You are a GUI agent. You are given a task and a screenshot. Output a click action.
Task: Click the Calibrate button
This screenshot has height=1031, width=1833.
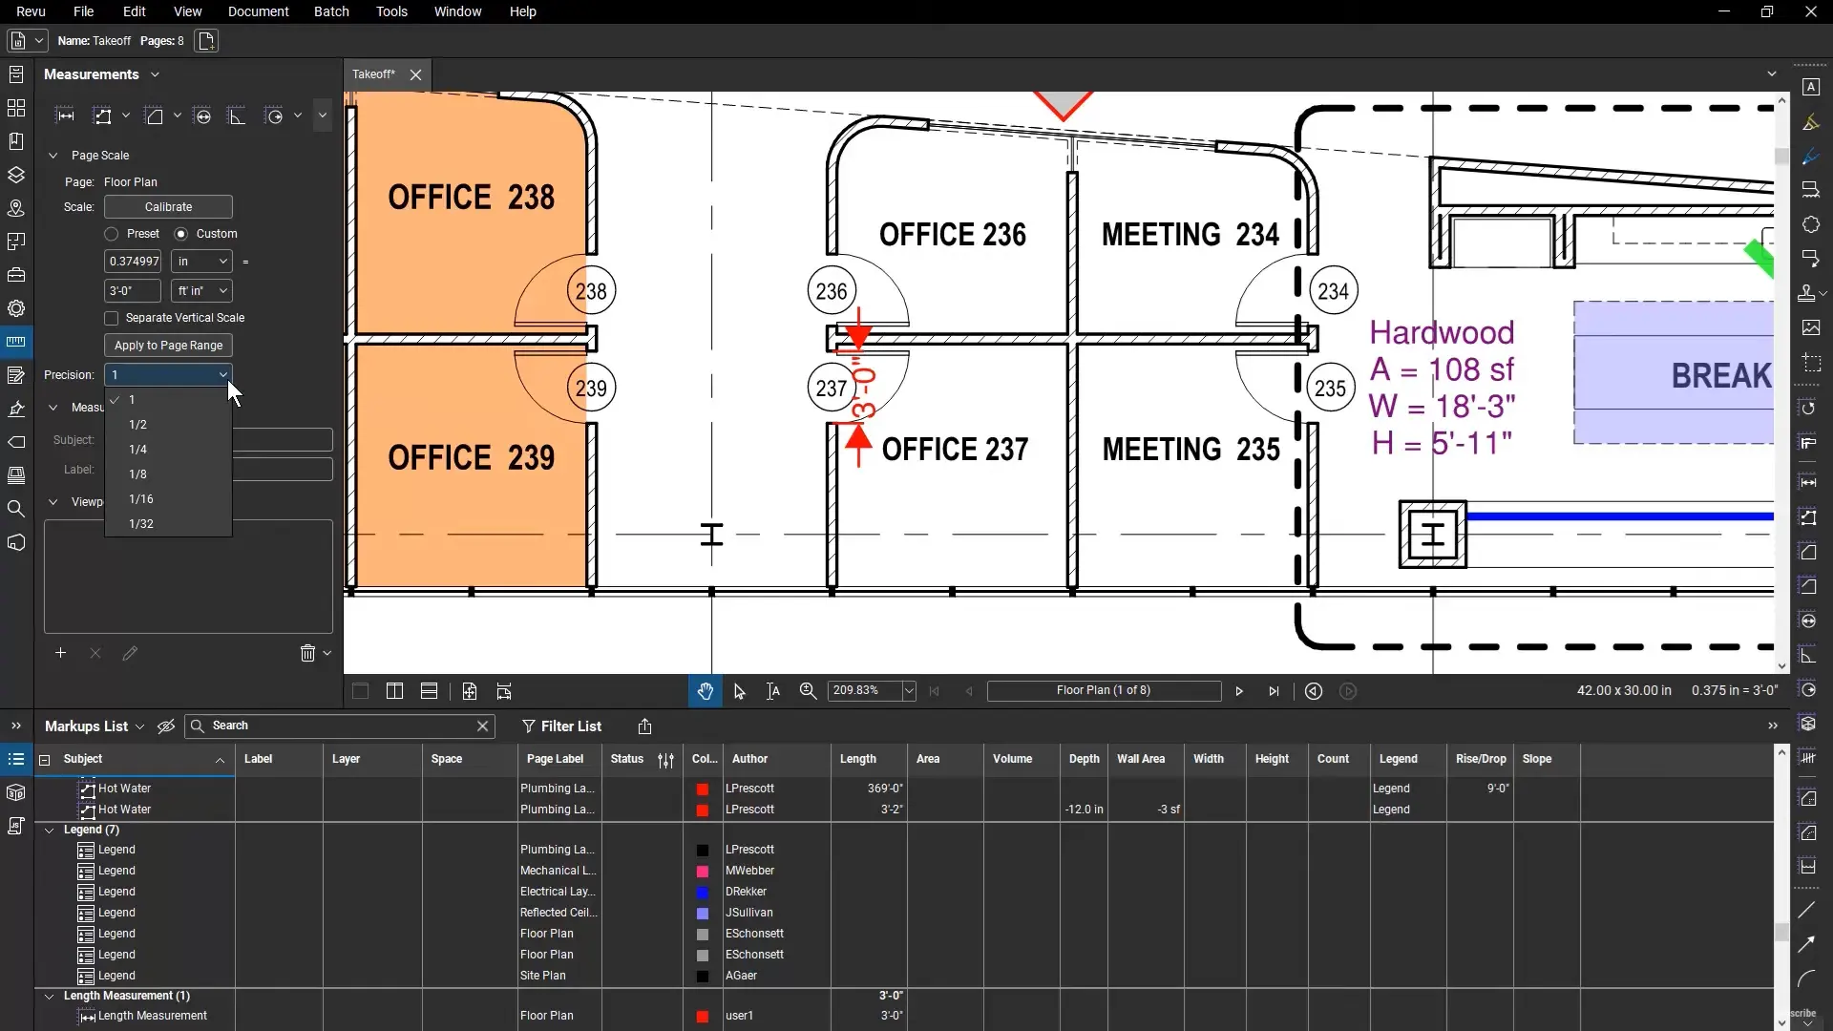click(168, 207)
